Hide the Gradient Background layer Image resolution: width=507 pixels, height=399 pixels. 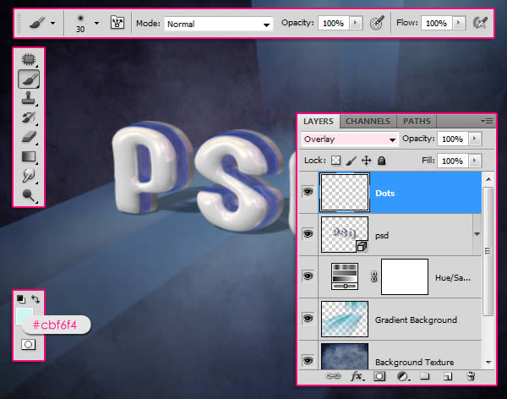tap(308, 320)
